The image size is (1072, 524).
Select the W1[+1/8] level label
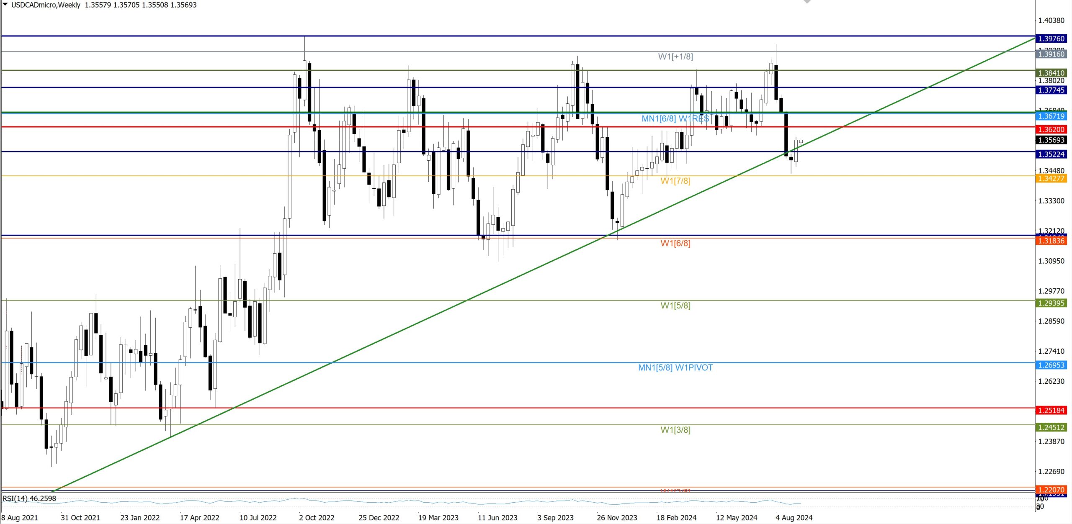675,57
